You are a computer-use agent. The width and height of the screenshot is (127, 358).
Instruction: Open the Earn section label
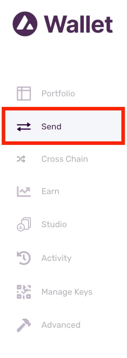tap(50, 191)
